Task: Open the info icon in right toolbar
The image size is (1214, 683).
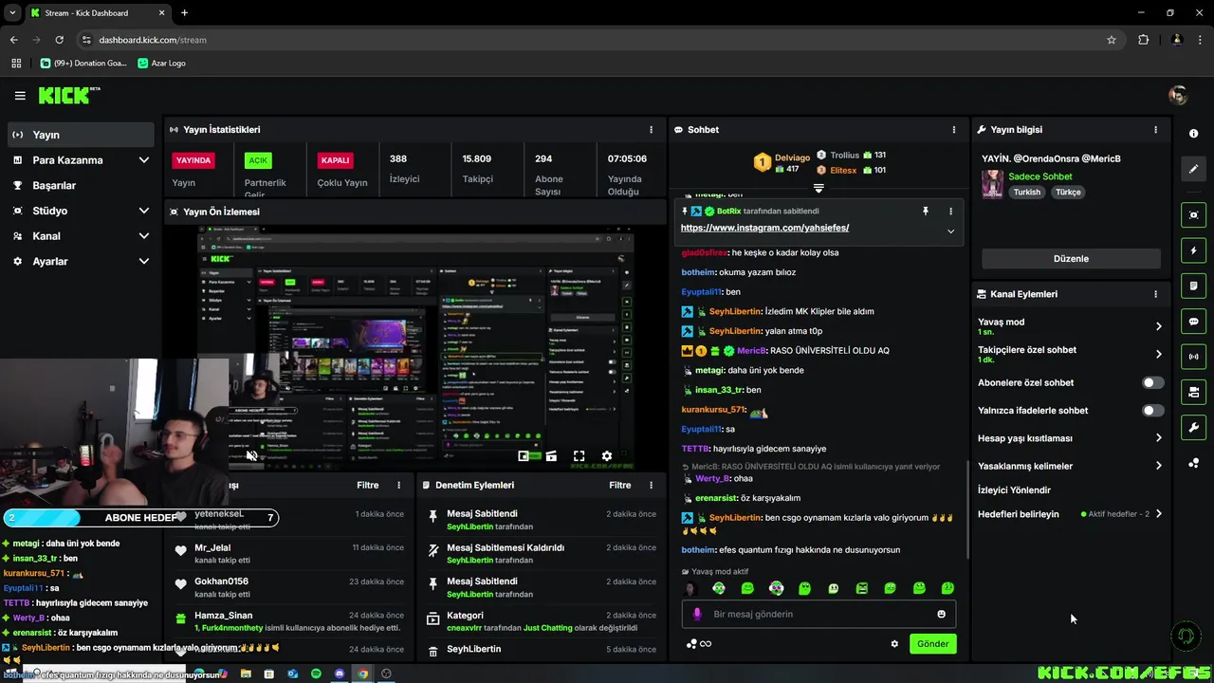Action: (x=1193, y=134)
